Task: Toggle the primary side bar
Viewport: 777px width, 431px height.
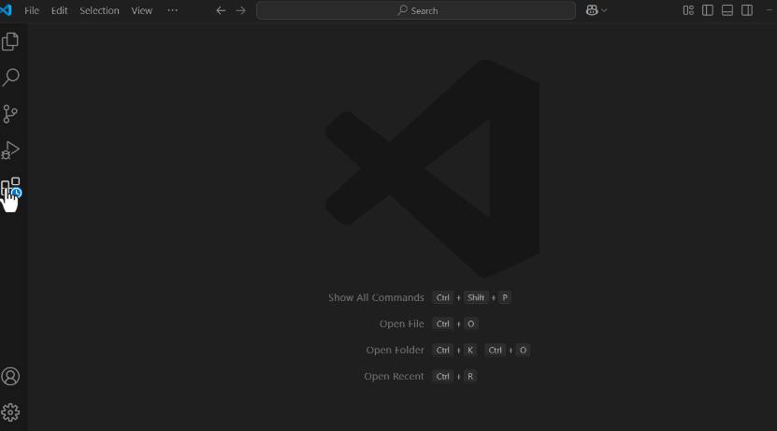Action: (708, 10)
